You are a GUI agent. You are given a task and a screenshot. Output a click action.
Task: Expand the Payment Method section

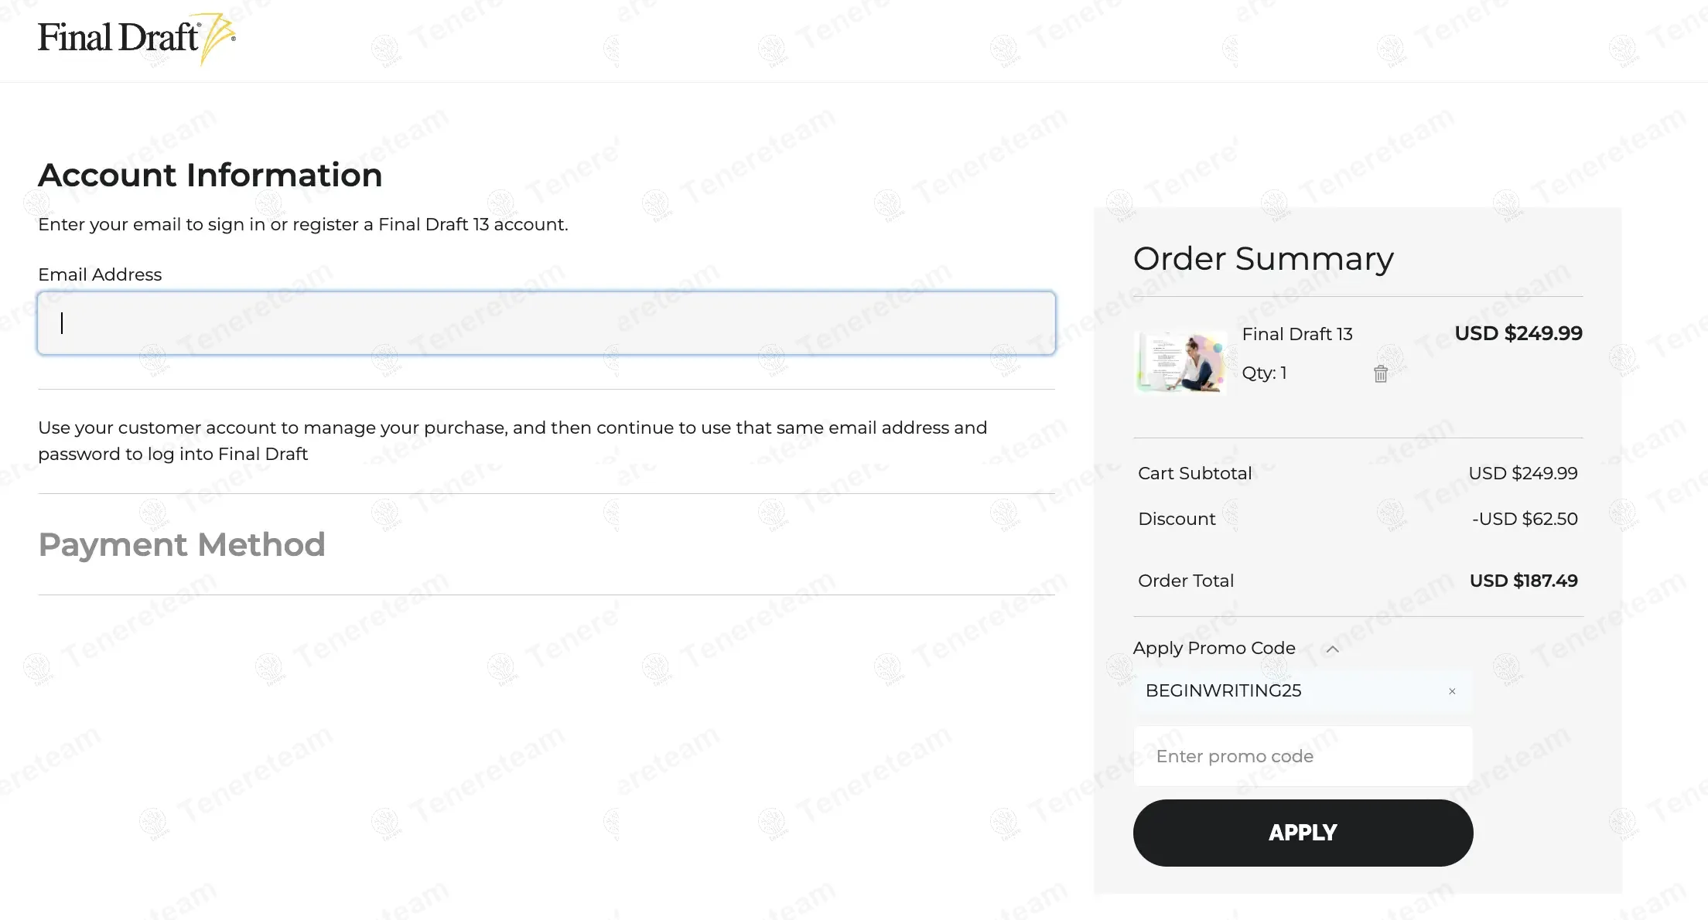tap(182, 544)
